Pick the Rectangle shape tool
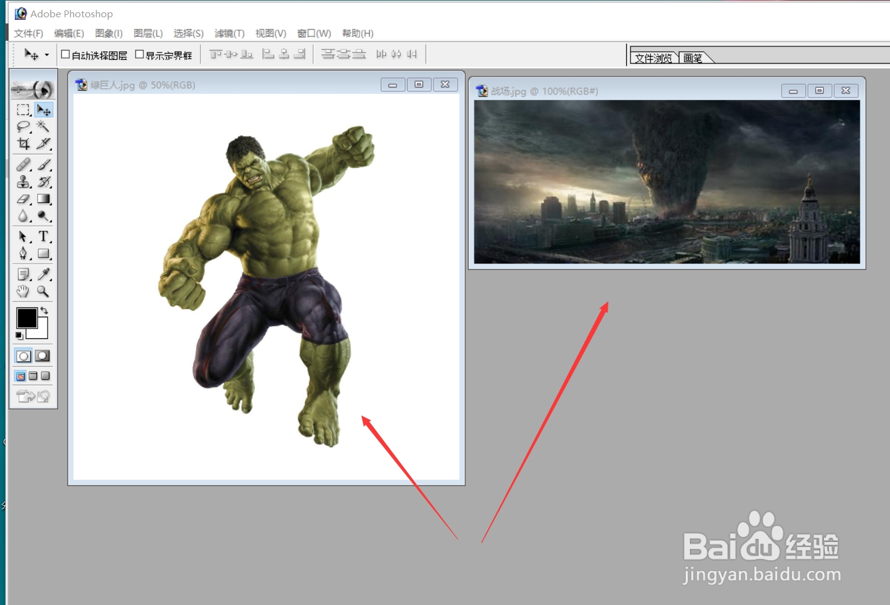The width and height of the screenshot is (890, 605). (43, 254)
